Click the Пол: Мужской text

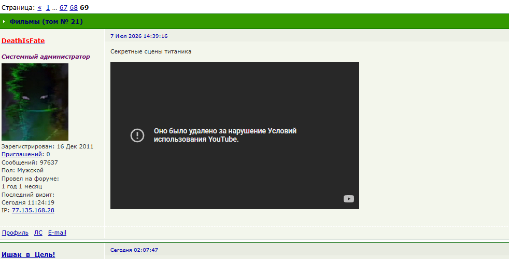[22, 170]
